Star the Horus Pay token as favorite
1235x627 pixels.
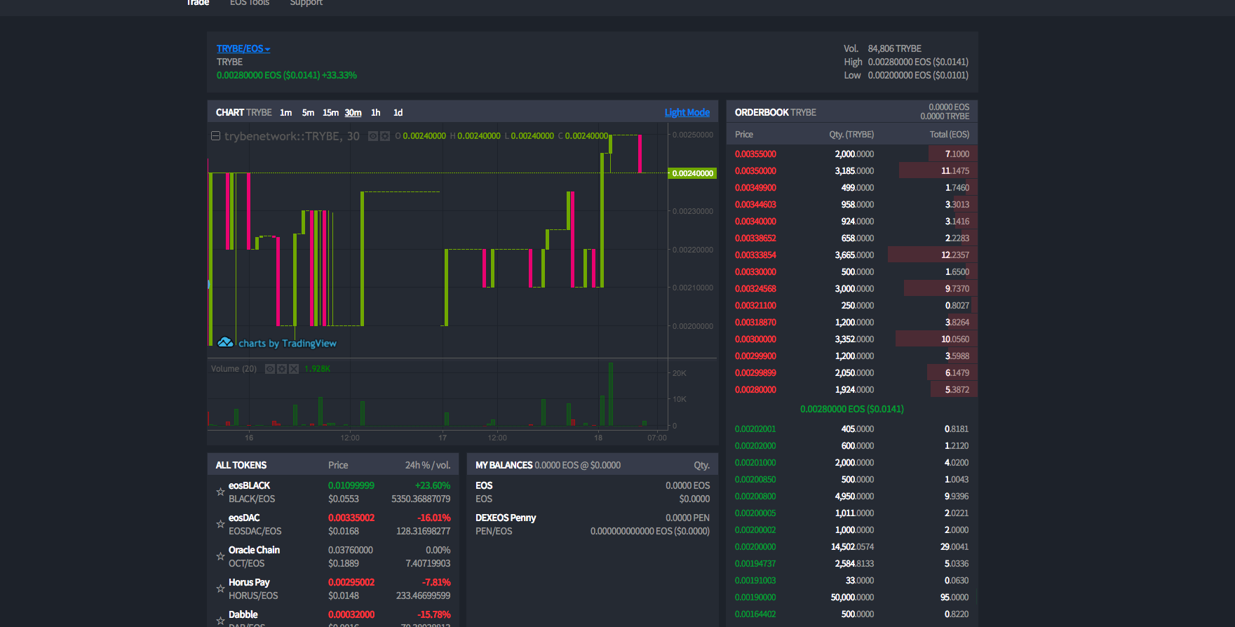pos(220,589)
